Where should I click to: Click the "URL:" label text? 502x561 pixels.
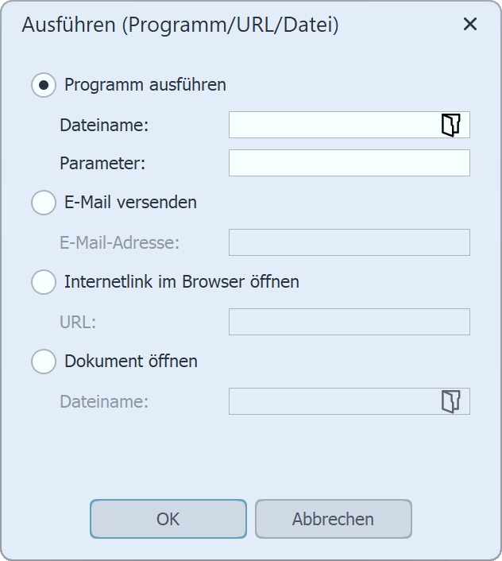tap(78, 323)
